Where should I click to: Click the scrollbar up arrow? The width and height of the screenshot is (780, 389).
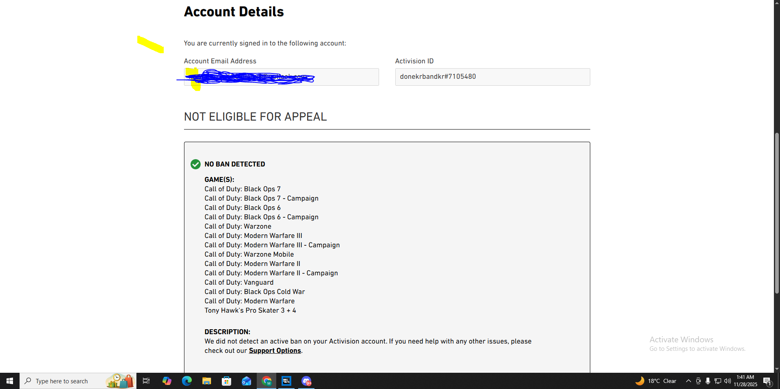tap(777, 2)
